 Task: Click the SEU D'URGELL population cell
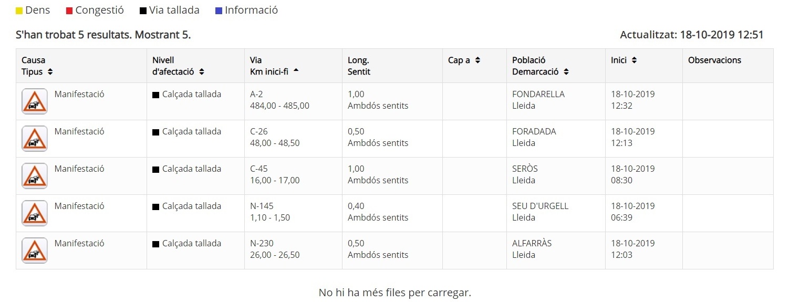[x=540, y=206]
